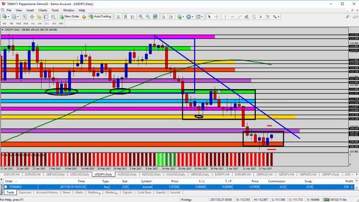Switch to Account History terminal tab
Image resolution: width=359 pixels, height=202 pixels.
[47, 192]
